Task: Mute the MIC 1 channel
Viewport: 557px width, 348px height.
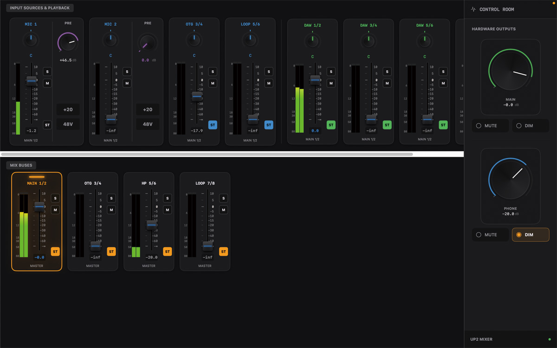Action: click(x=47, y=83)
